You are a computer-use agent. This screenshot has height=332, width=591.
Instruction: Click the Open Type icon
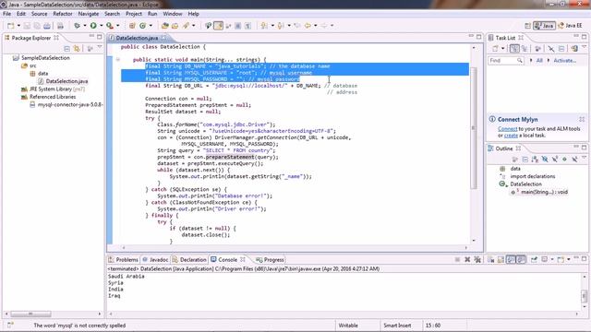click(x=164, y=26)
